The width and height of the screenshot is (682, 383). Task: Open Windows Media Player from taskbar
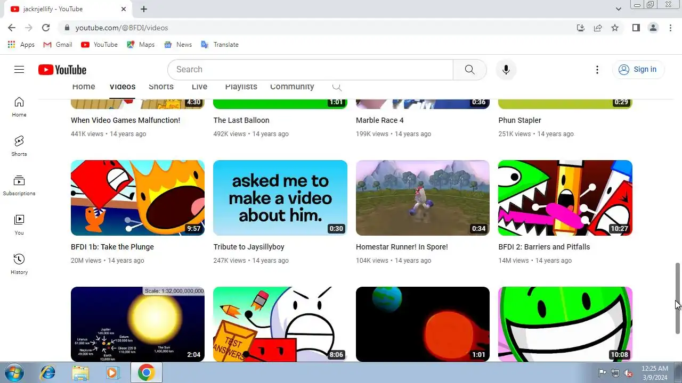click(112, 373)
